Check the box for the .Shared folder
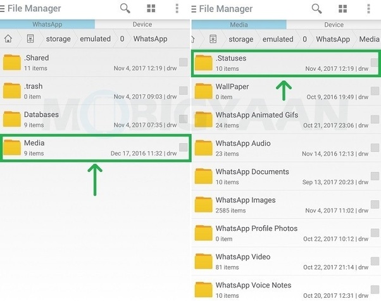 coord(183,62)
